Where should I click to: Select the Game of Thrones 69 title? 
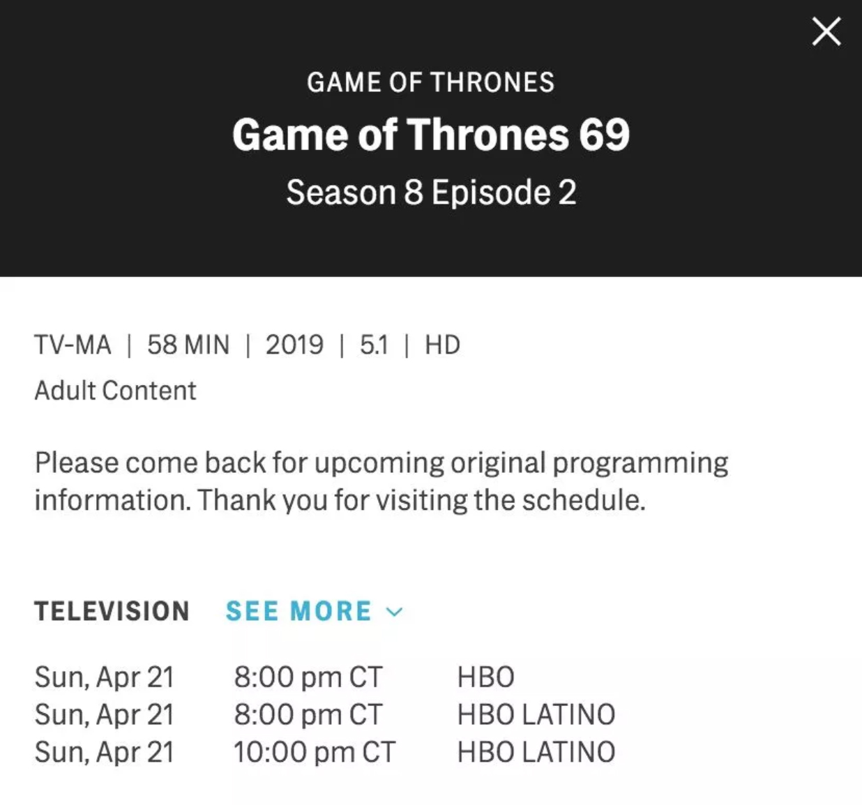click(x=430, y=134)
